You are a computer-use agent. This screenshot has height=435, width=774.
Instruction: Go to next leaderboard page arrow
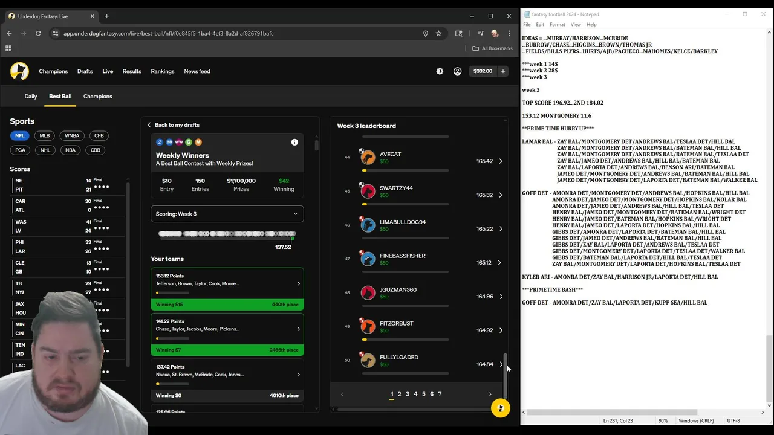[490, 395]
